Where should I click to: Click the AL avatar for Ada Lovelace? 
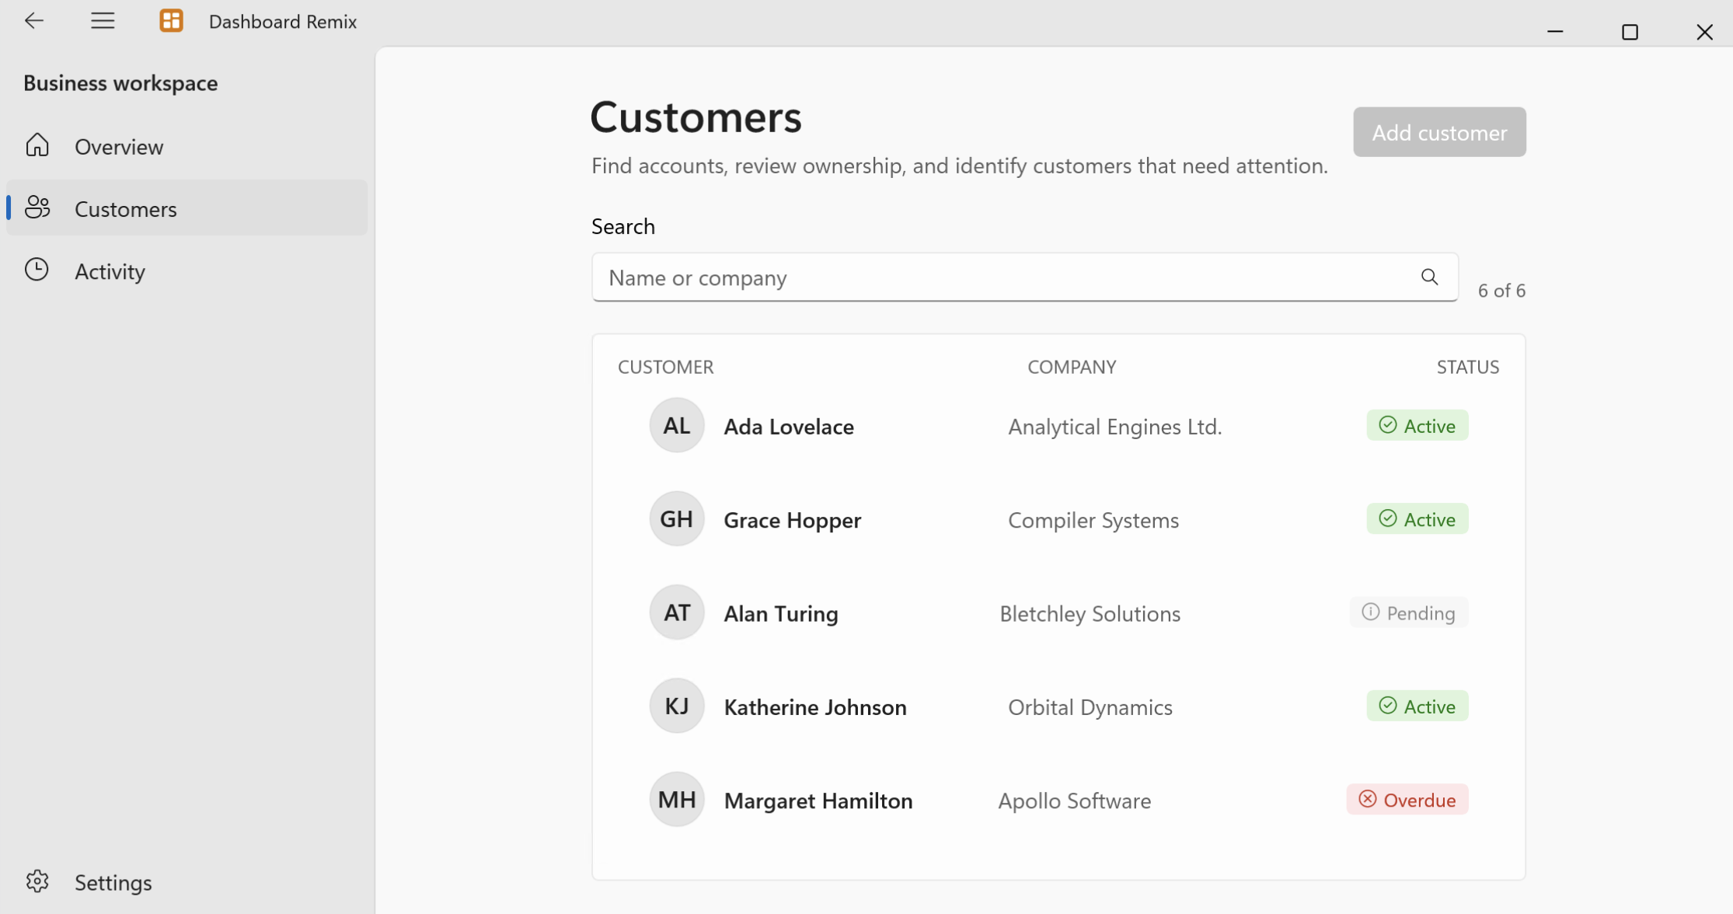tap(677, 425)
